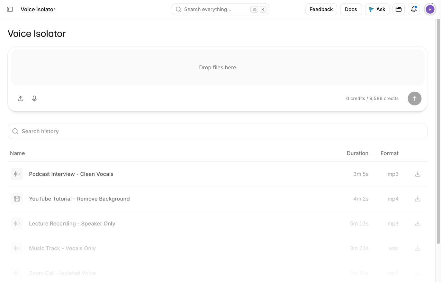Click the Drop files here area
Image resolution: width=441 pixels, height=282 pixels.
click(x=218, y=67)
